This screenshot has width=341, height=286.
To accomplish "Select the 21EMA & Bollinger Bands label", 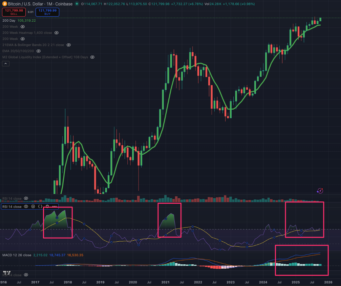I will pos(33,45).
